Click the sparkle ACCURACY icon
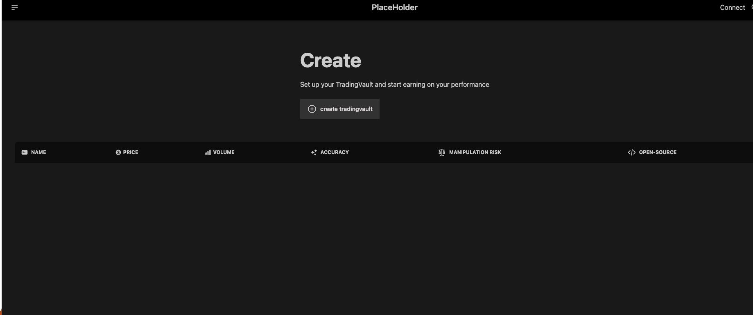 coord(314,152)
